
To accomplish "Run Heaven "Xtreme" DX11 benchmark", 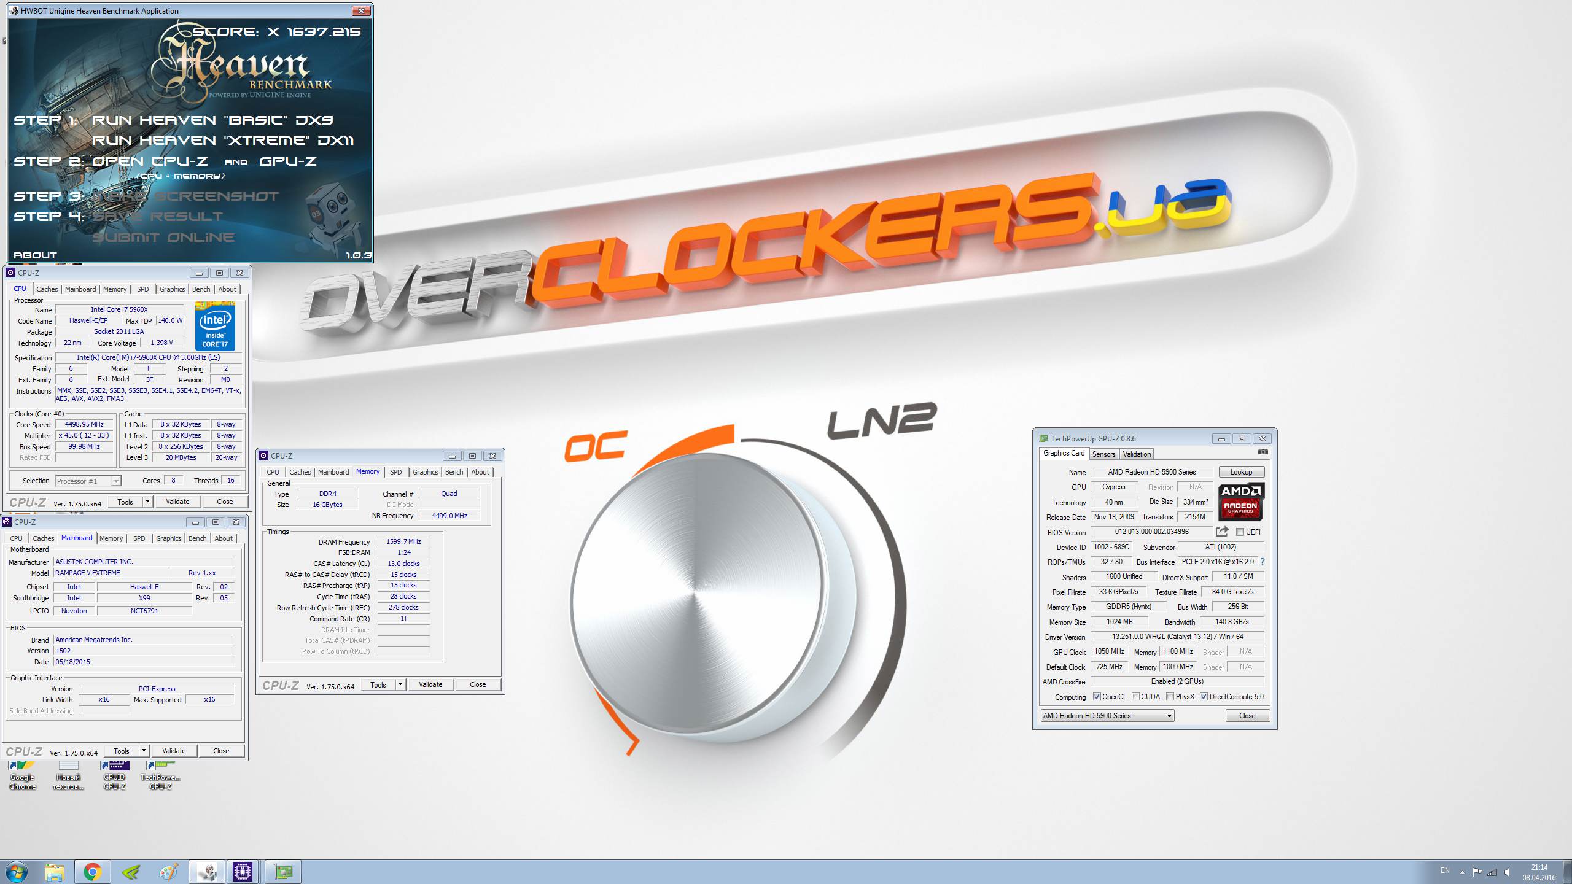I will (x=223, y=140).
